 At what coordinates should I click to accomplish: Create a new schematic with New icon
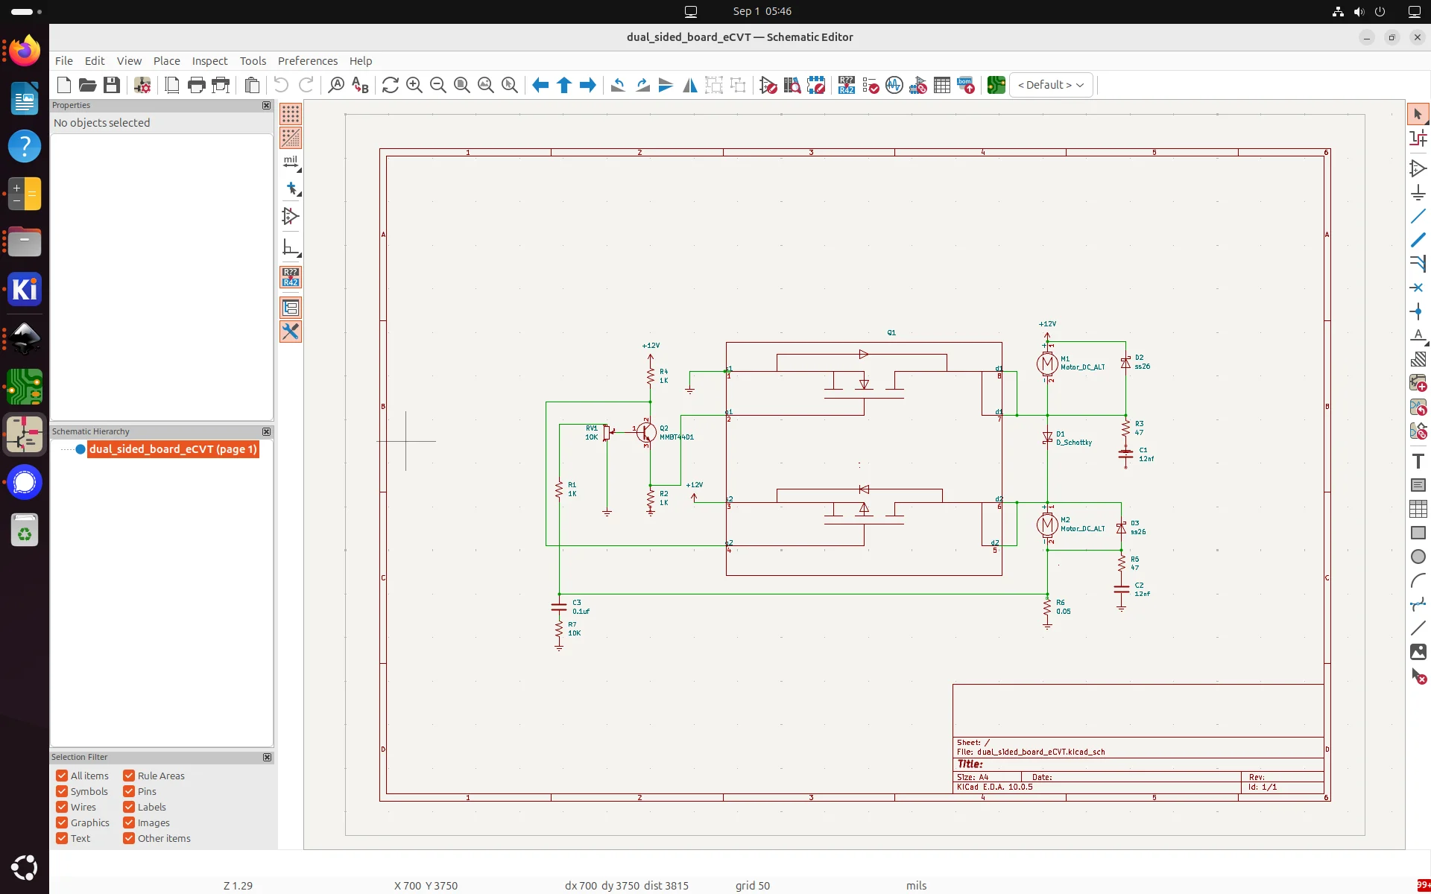pyautogui.click(x=64, y=85)
